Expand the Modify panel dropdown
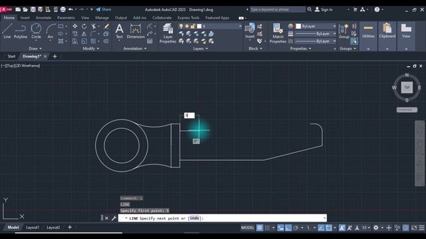Screen dimensions: 426x239 pyautogui.click(x=91, y=48)
